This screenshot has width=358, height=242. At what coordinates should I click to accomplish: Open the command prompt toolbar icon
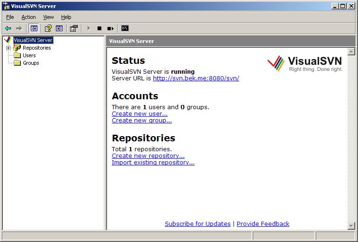tap(125, 28)
